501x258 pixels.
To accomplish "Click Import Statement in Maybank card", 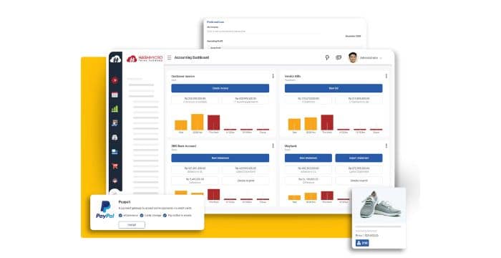I will tap(359, 158).
